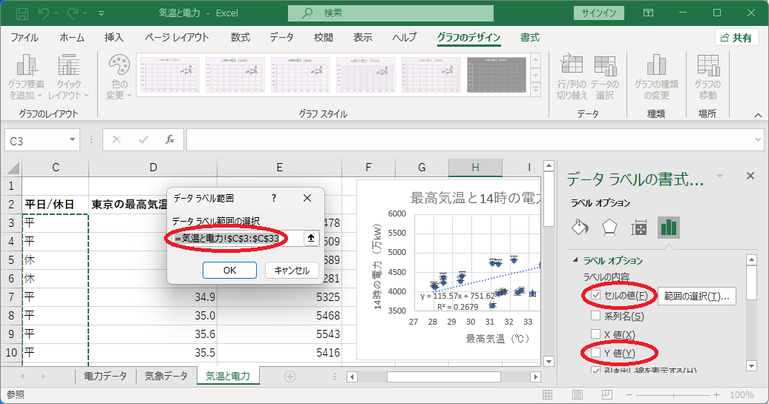Click the zoom in plus icon
The width and height of the screenshot is (769, 404).
(716, 394)
